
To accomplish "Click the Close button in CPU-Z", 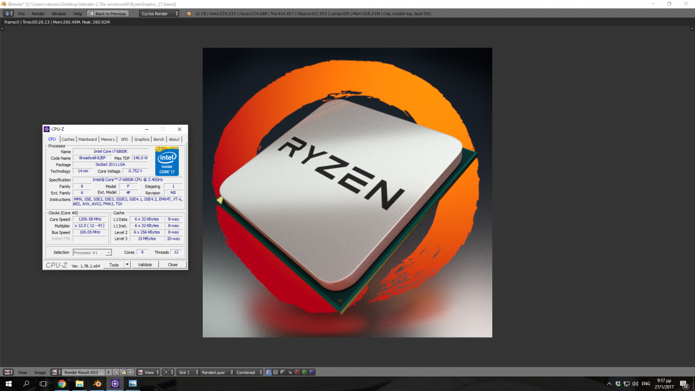I will coord(173,265).
